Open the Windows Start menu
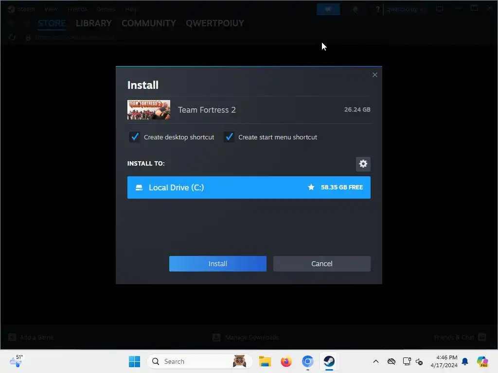This screenshot has height=373, width=498. tap(134, 361)
